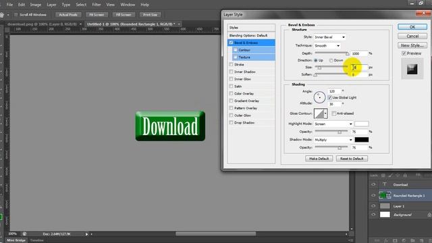Enable the Inner Shadow checkbox
432x243 pixels.
click(231, 72)
